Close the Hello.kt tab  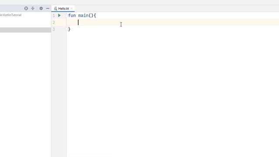pos(71,8)
